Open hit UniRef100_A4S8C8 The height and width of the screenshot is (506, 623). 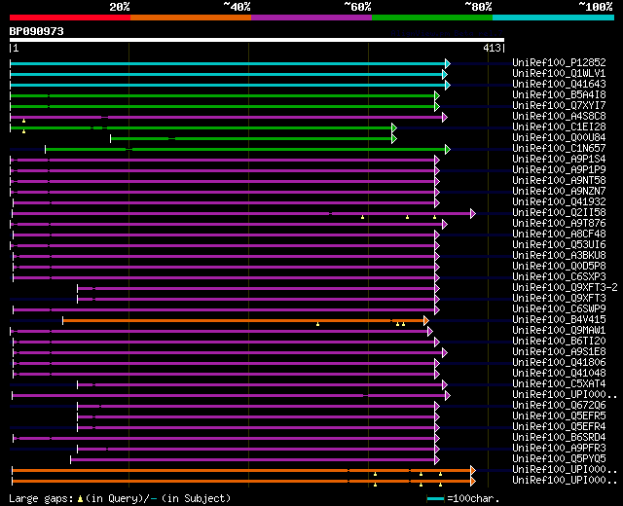[559, 116]
